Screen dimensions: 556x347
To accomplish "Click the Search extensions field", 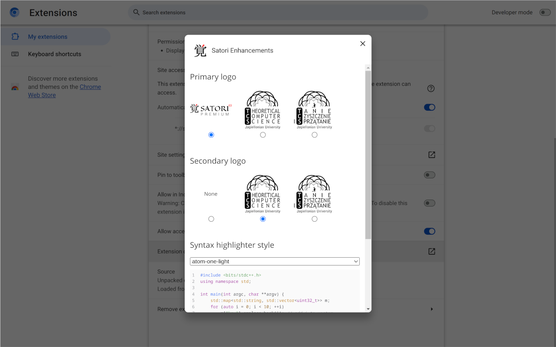I will (x=278, y=13).
